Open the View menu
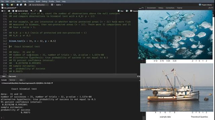 click(19, 1)
